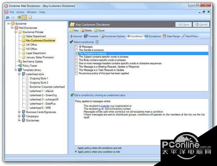Check No previous policy has been applied
Screen dimensions: 217x166
pos(76,73)
